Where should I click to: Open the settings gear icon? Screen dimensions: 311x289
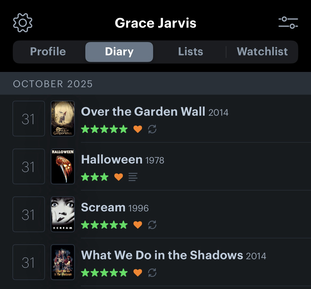(23, 23)
